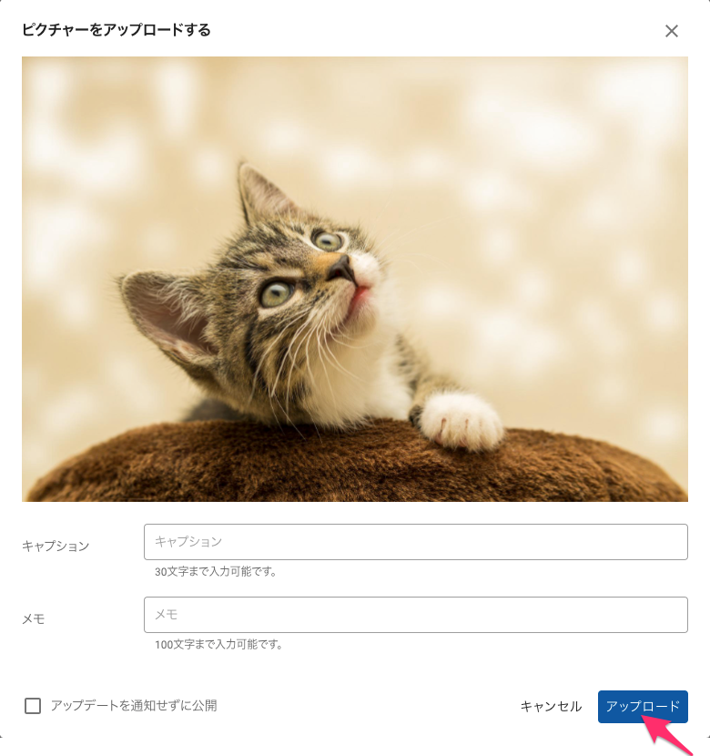
Task: Click the kitten photo preview
Action: point(354,279)
